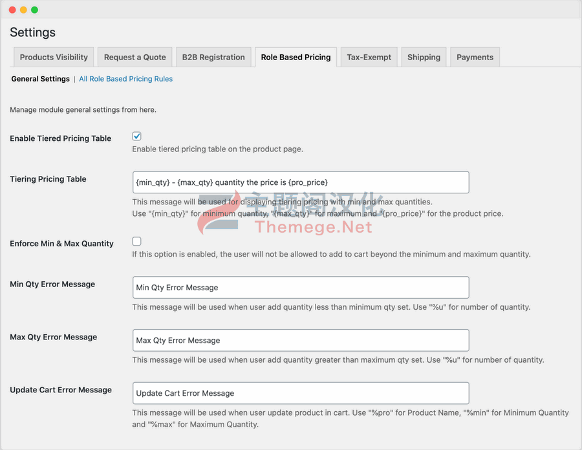Viewport: 582px width, 450px height.
Task: Open the Shipping tab
Action: (424, 57)
